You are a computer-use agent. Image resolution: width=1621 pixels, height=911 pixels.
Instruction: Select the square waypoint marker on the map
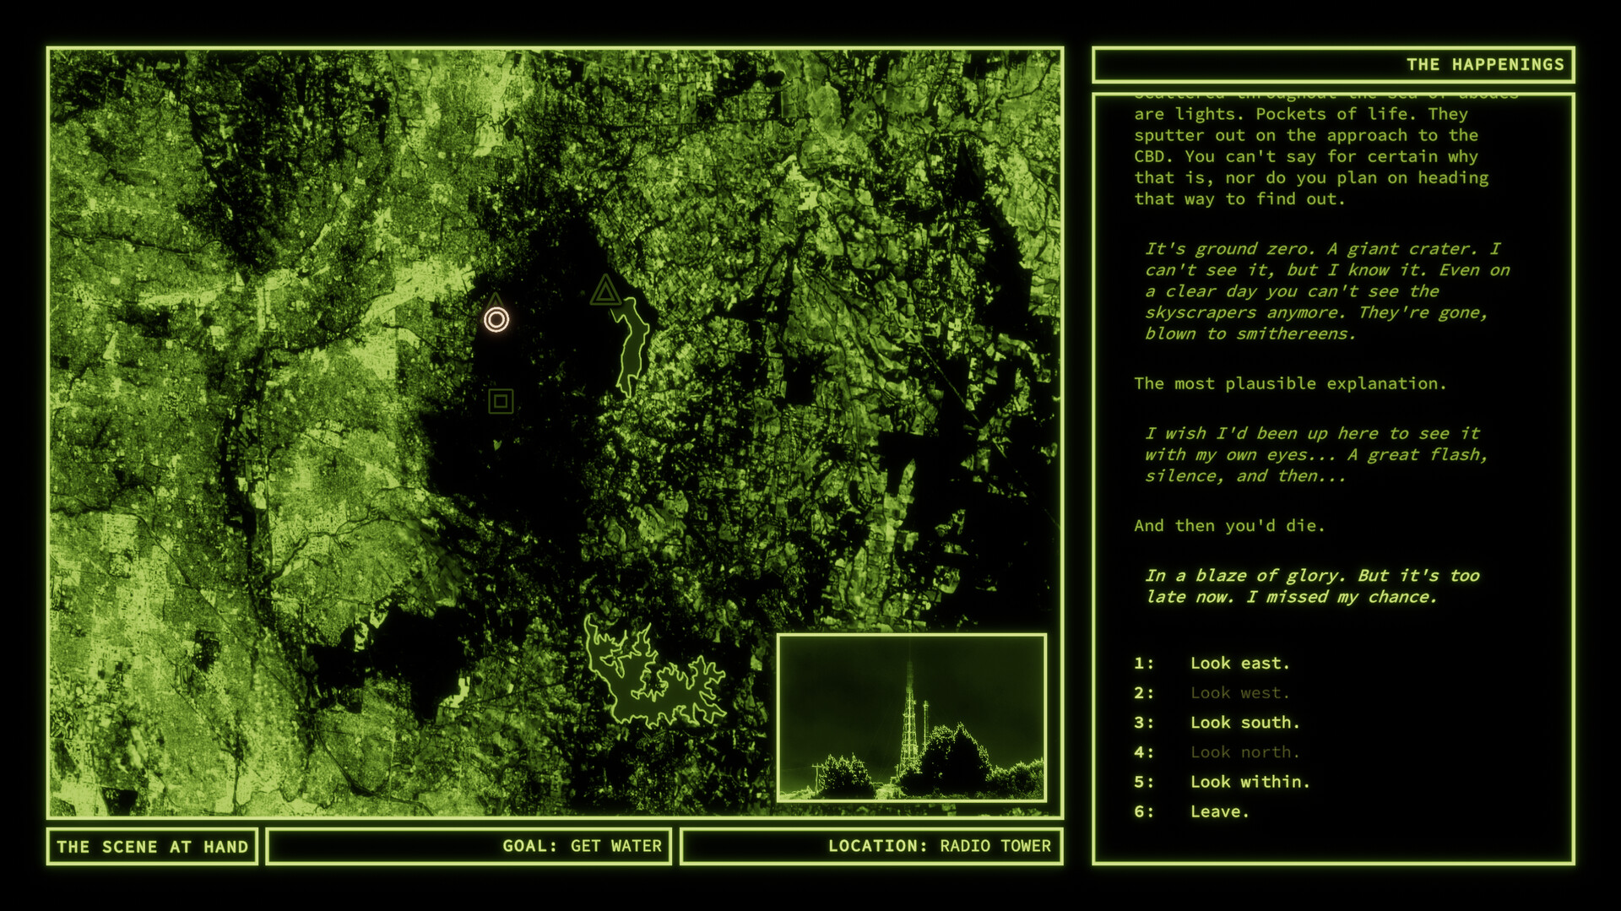pos(500,401)
